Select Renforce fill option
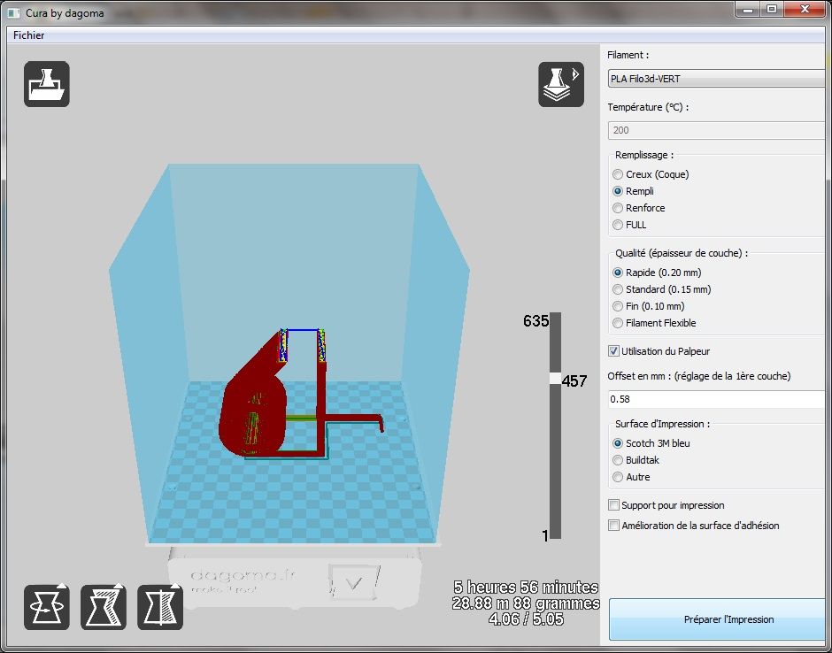The height and width of the screenshot is (653, 832). (639, 208)
